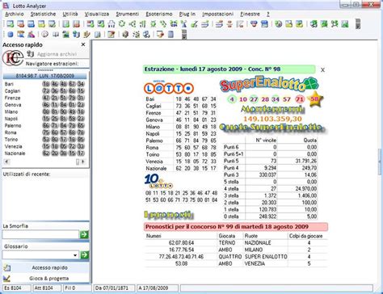Click the house-shaped toolbar icon
Image resolution: width=383 pixels, height=294 pixels.
(x=112, y=24)
